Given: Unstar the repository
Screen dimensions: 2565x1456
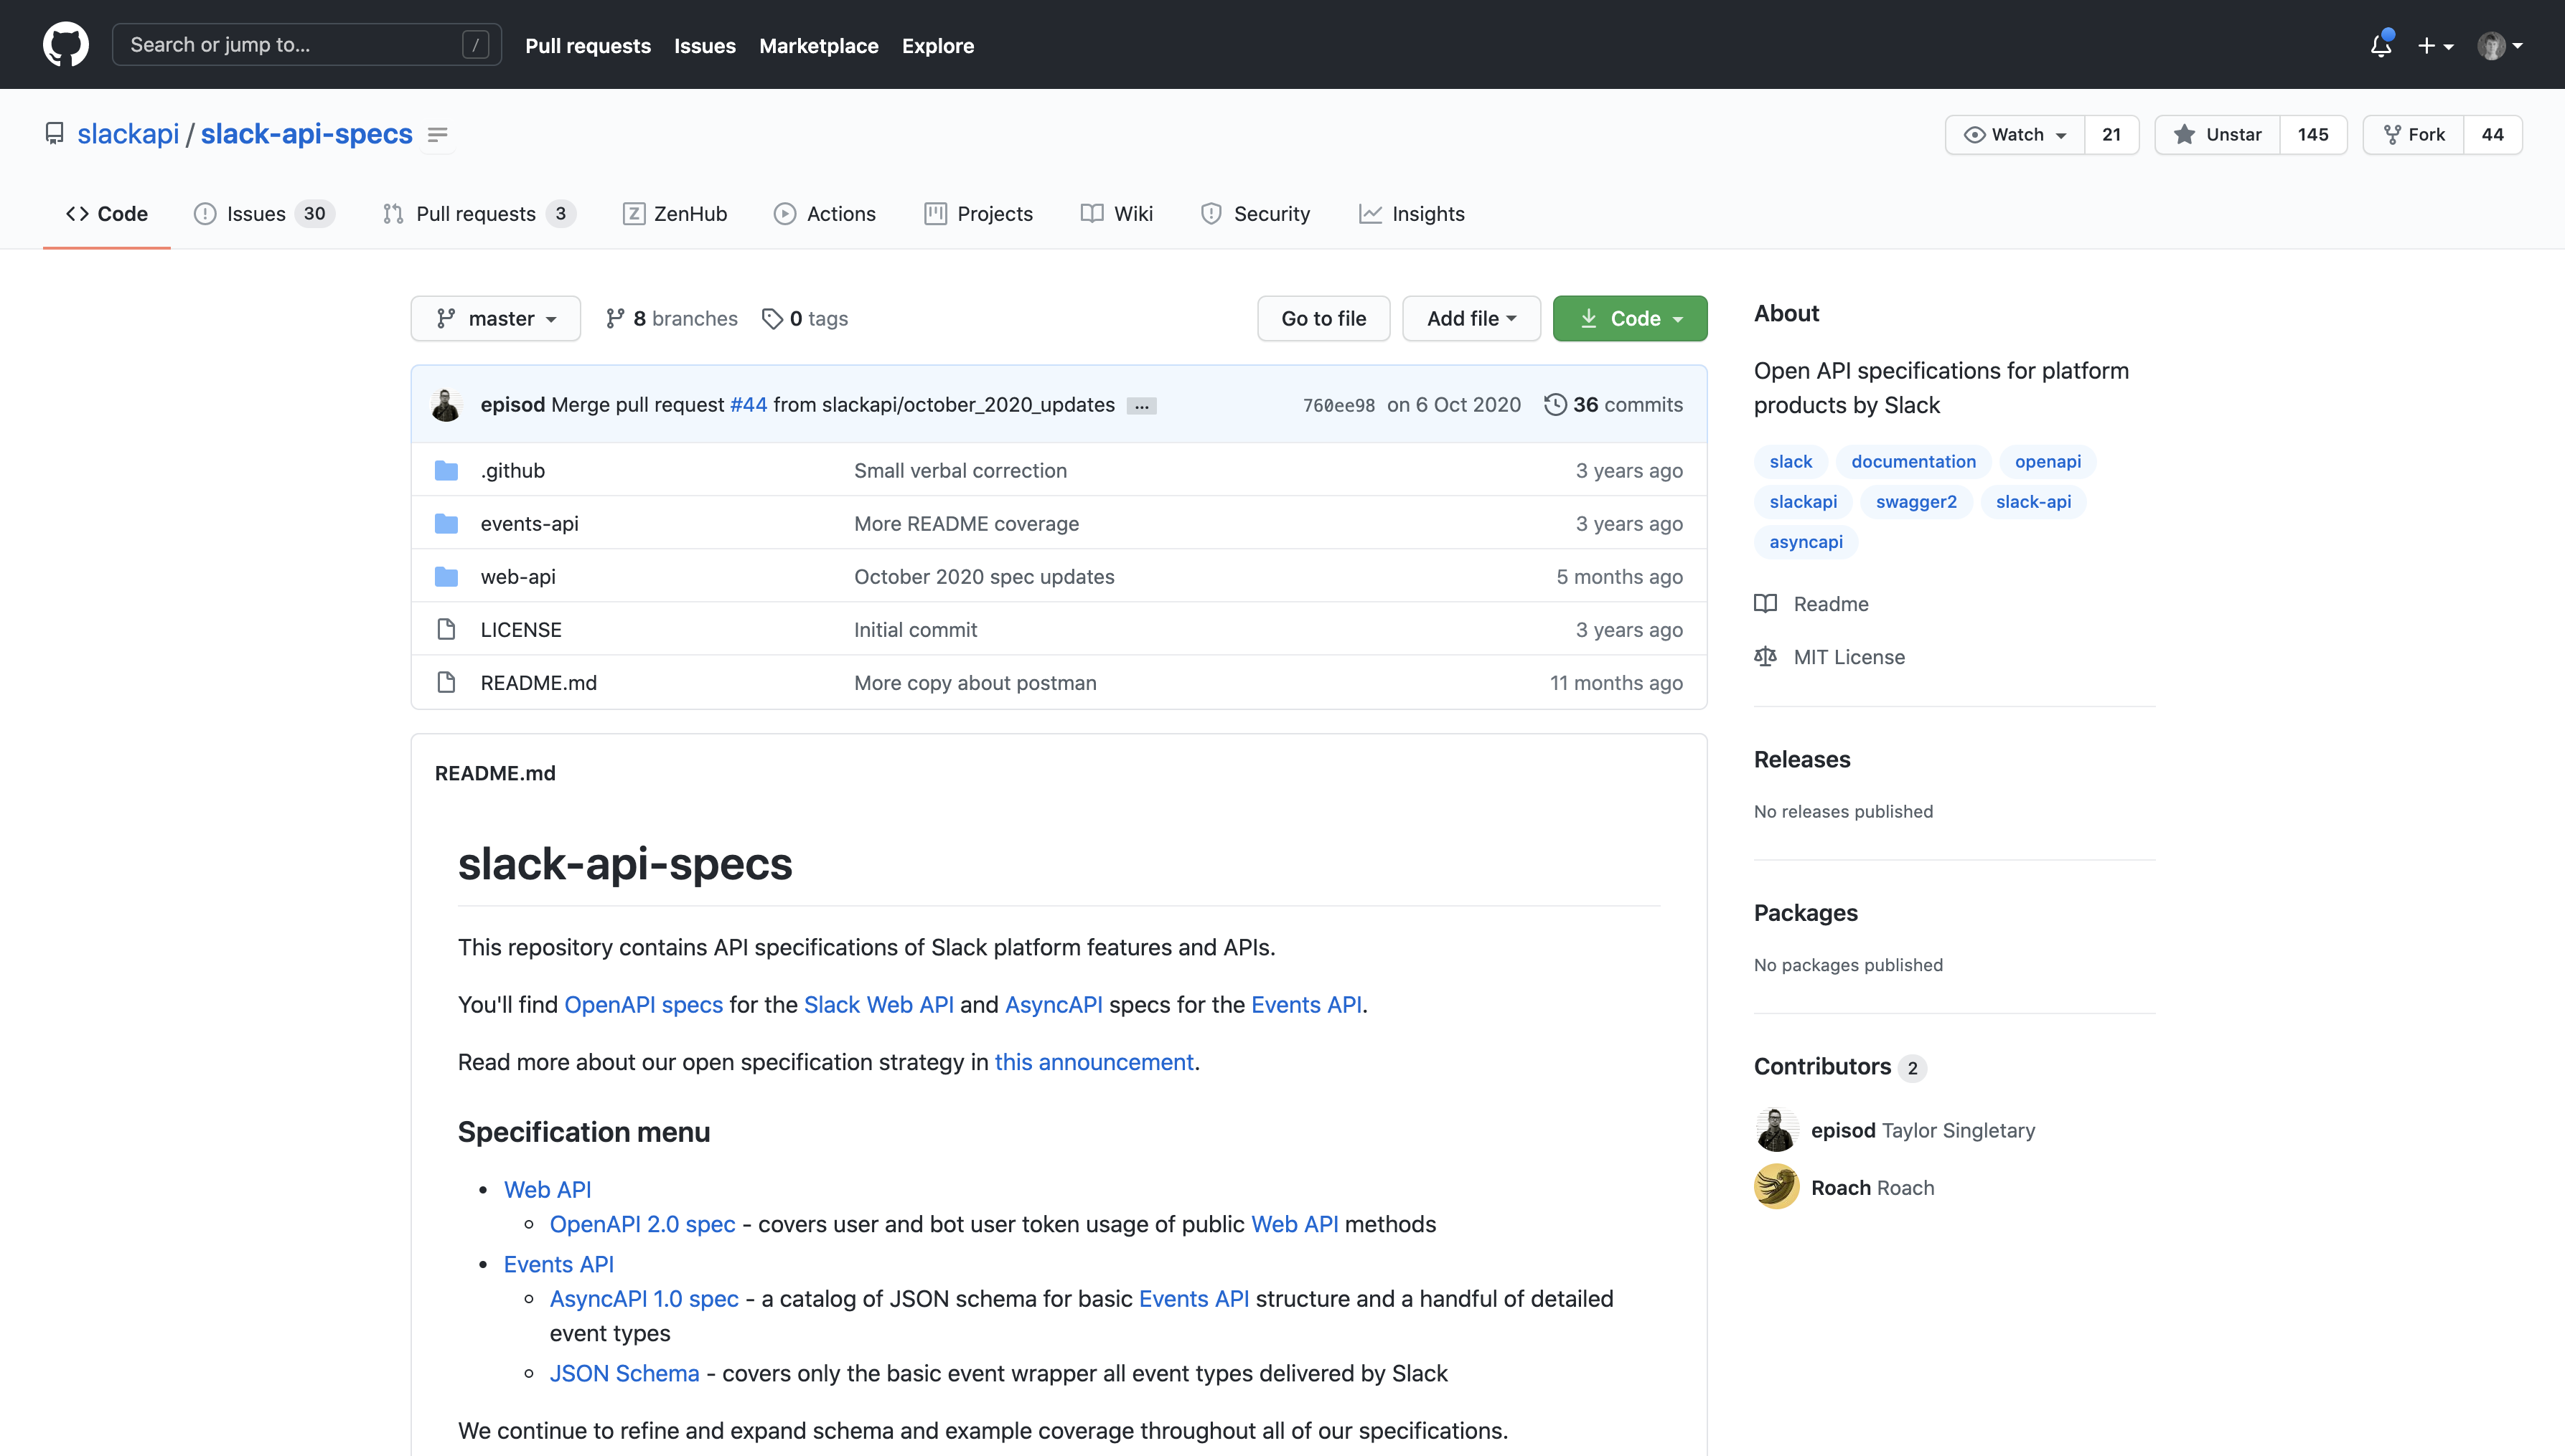Looking at the screenshot, I should pos(2218,134).
